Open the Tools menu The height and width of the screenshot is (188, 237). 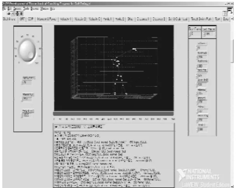(x=26, y=9)
